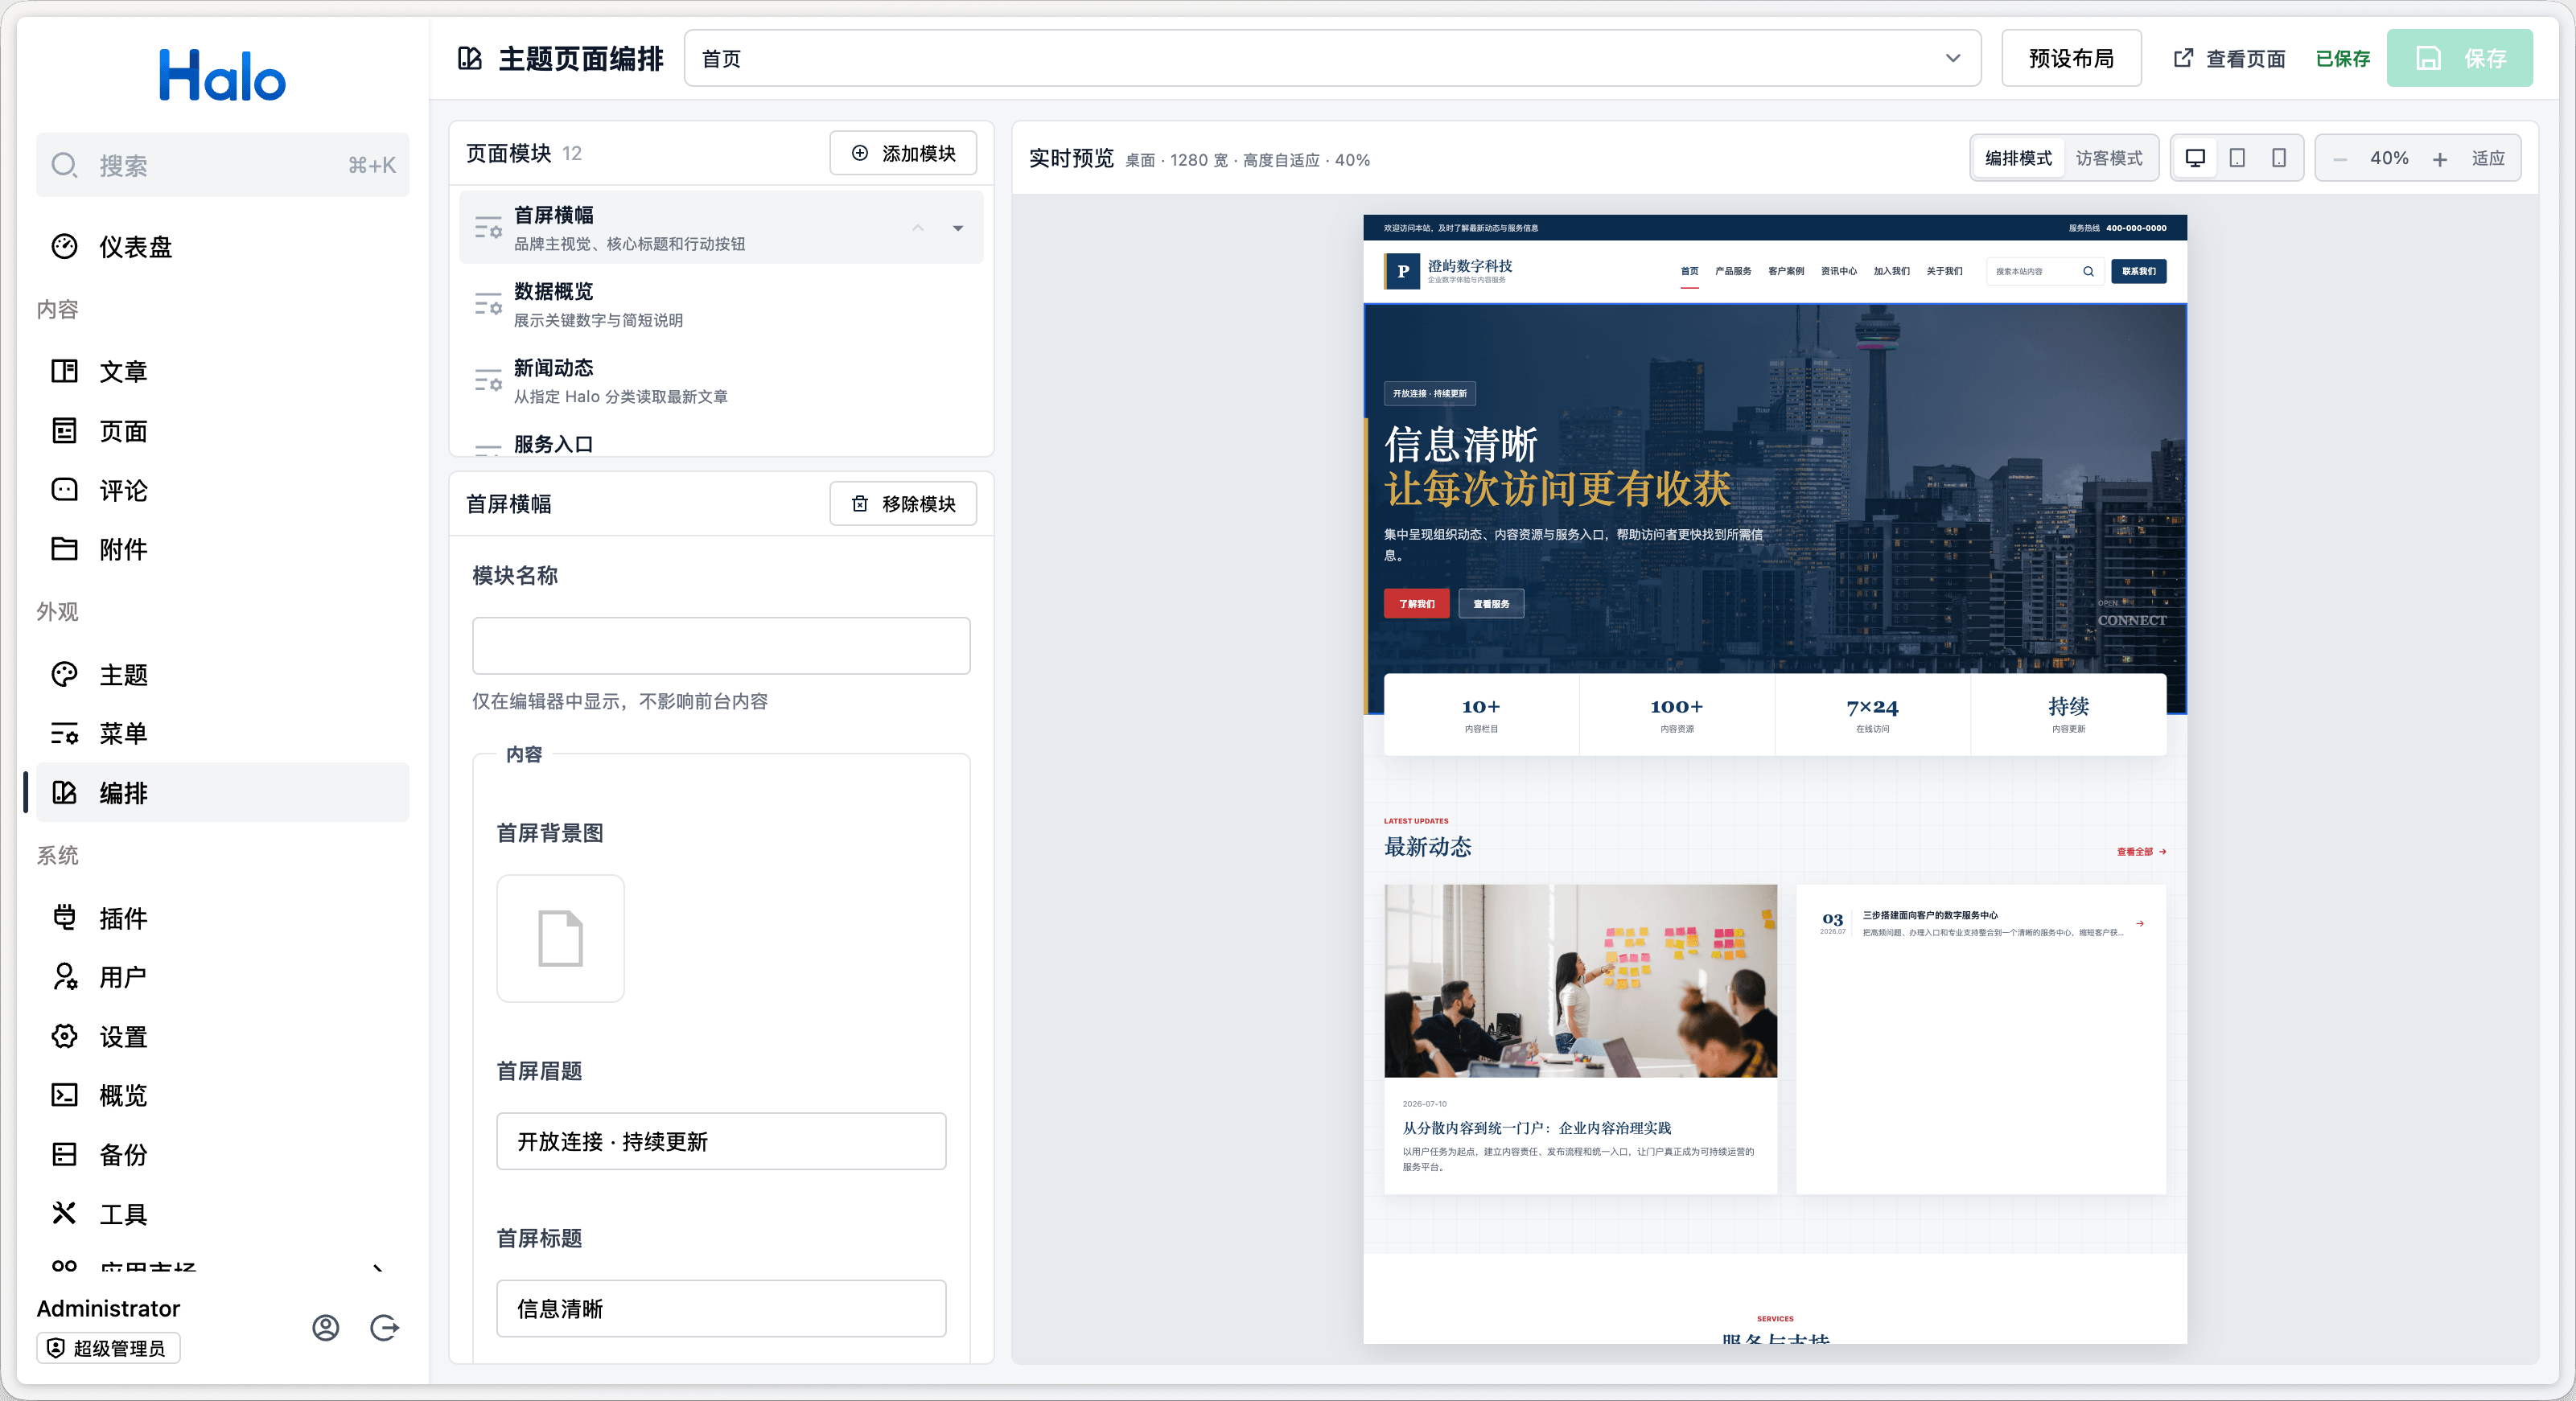Click the 数据概览 module settings icon
Screen dimensions: 2576x1401
coord(488,305)
